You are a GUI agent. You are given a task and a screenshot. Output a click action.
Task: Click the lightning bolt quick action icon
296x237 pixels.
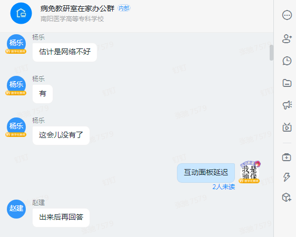click(287, 177)
